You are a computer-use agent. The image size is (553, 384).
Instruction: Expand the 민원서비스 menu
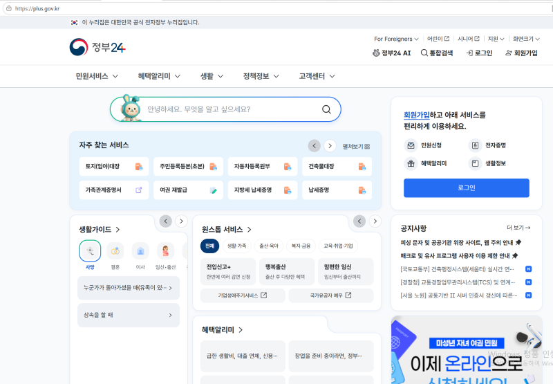[97, 76]
